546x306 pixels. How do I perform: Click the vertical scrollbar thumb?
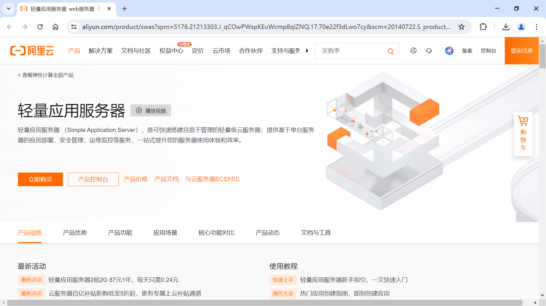(x=542, y=56)
